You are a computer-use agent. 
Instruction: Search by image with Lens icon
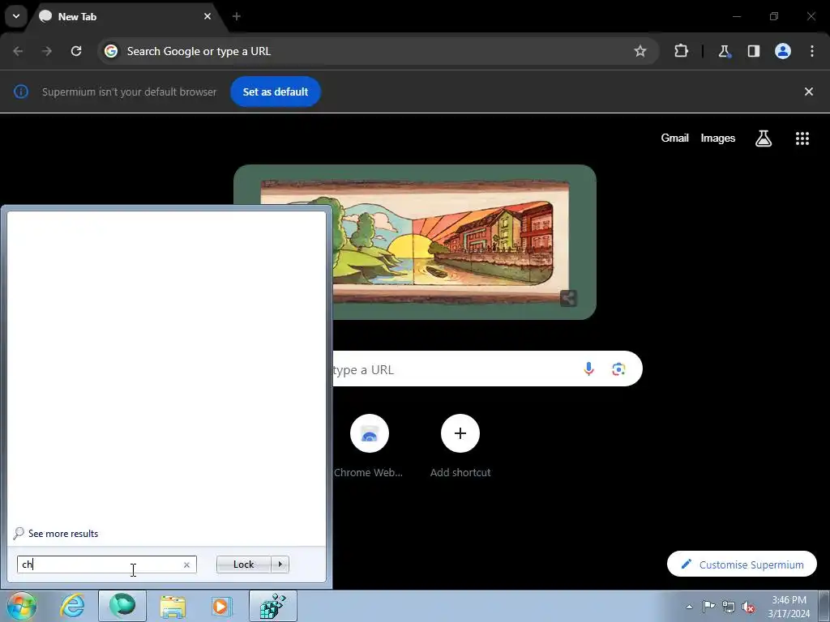click(x=618, y=369)
